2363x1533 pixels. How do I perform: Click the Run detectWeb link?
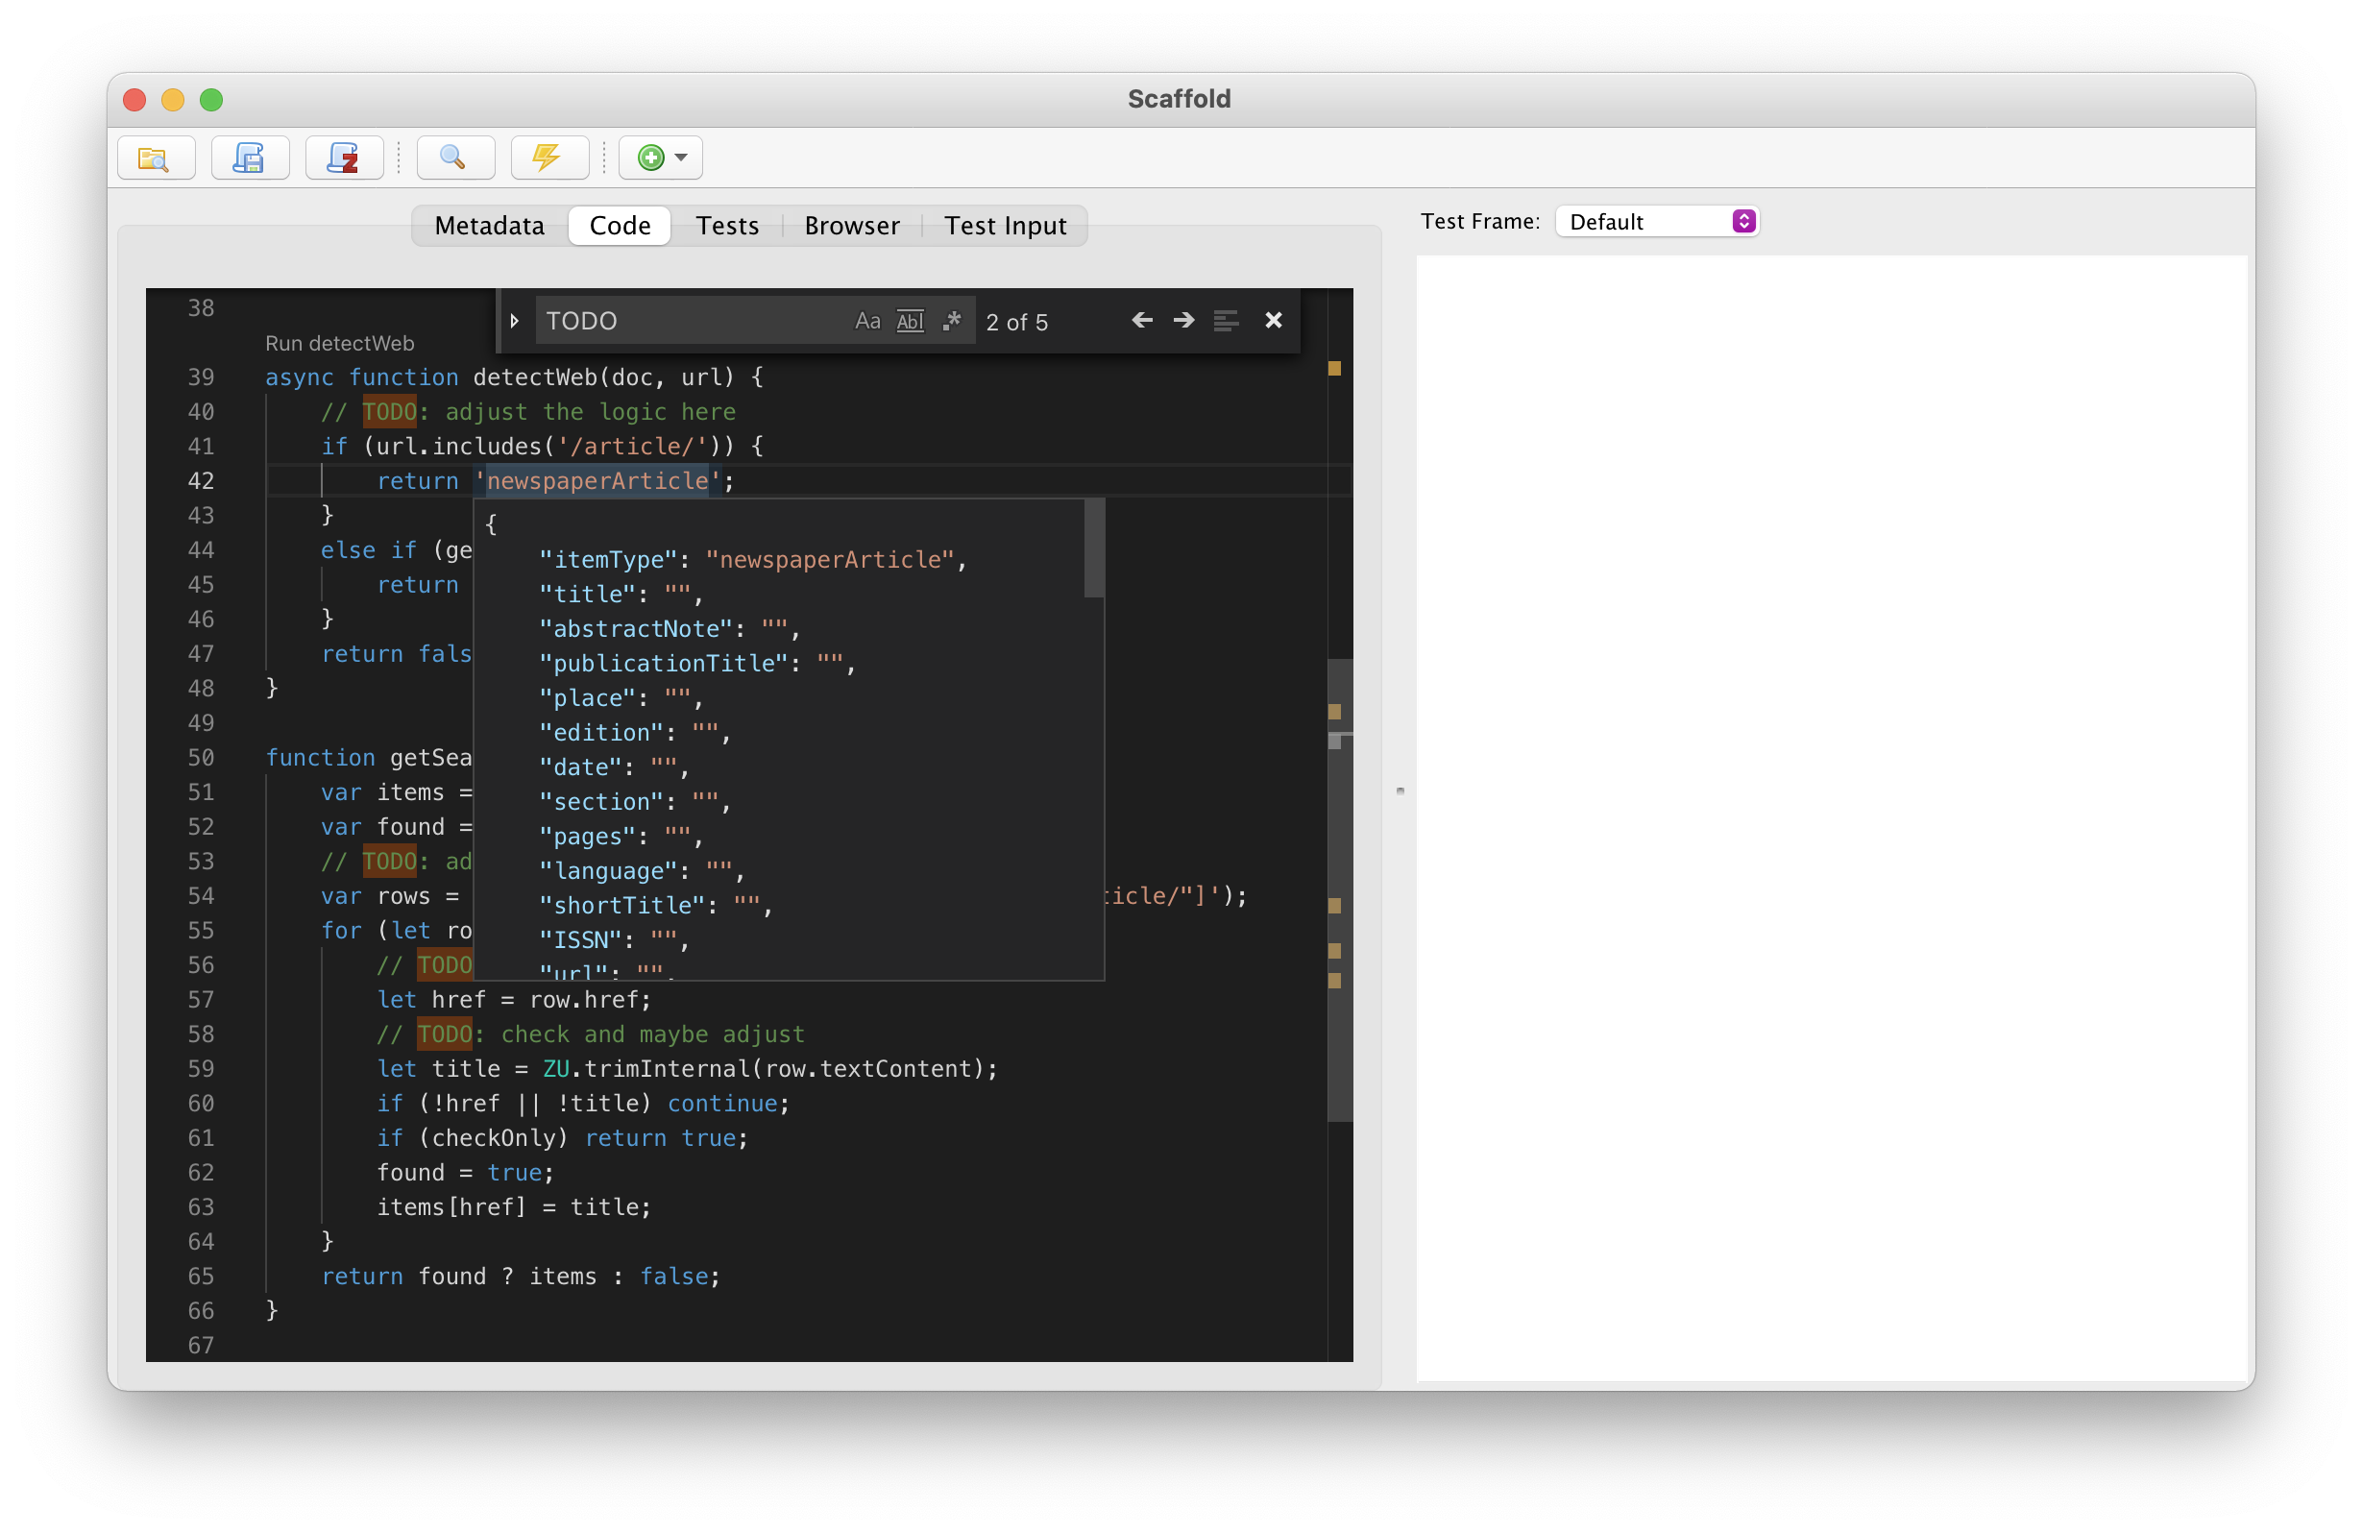[x=339, y=343]
